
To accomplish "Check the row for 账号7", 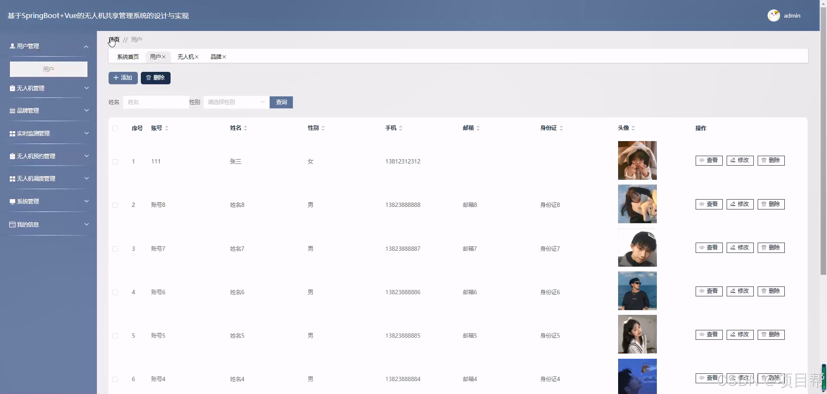I will tap(115, 249).
